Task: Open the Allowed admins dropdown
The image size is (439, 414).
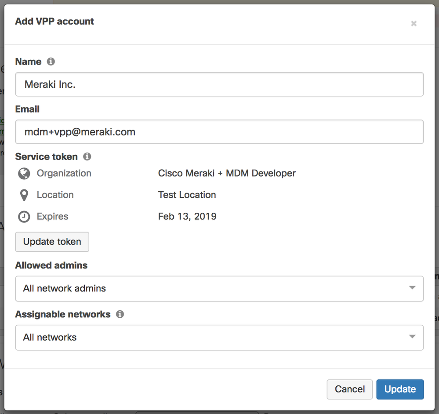Action: tap(219, 289)
